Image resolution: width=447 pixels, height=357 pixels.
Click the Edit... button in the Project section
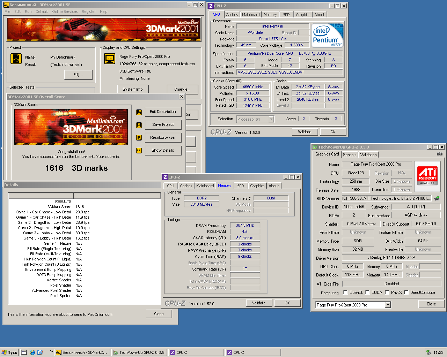(x=78, y=75)
